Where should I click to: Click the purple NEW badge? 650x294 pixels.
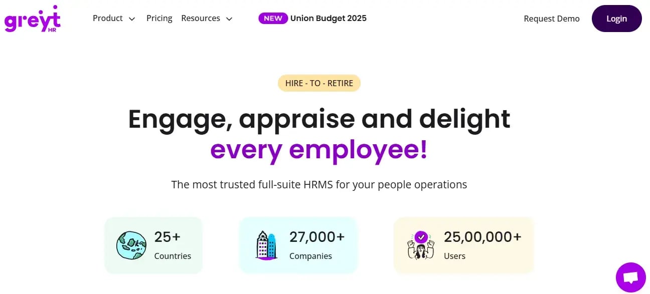point(273,19)
